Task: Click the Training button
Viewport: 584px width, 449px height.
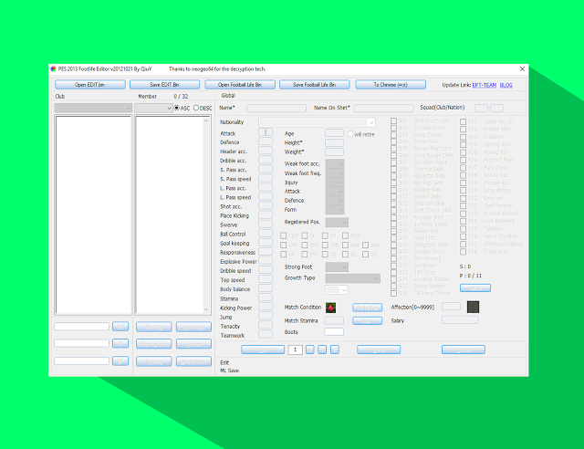Action: coord(154,361)
